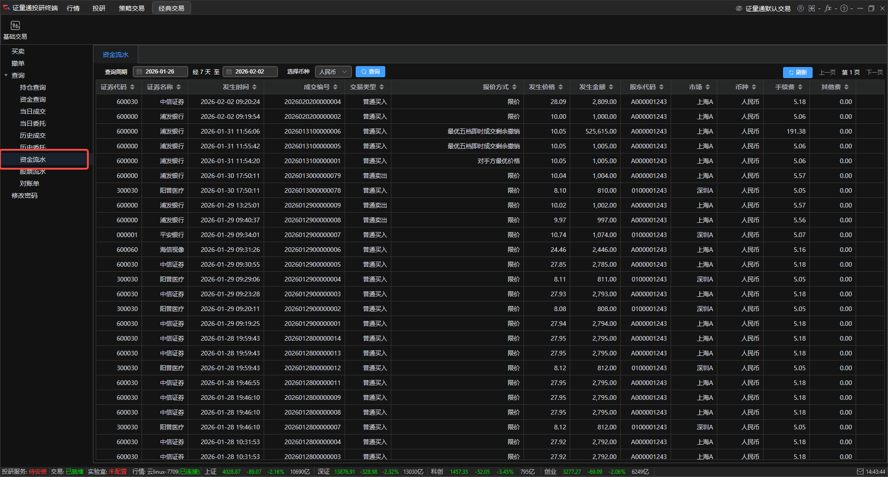Open the help question mark icon
This screenshot has width=888, height=477.
pyautogui.click(x=844, y=8)
